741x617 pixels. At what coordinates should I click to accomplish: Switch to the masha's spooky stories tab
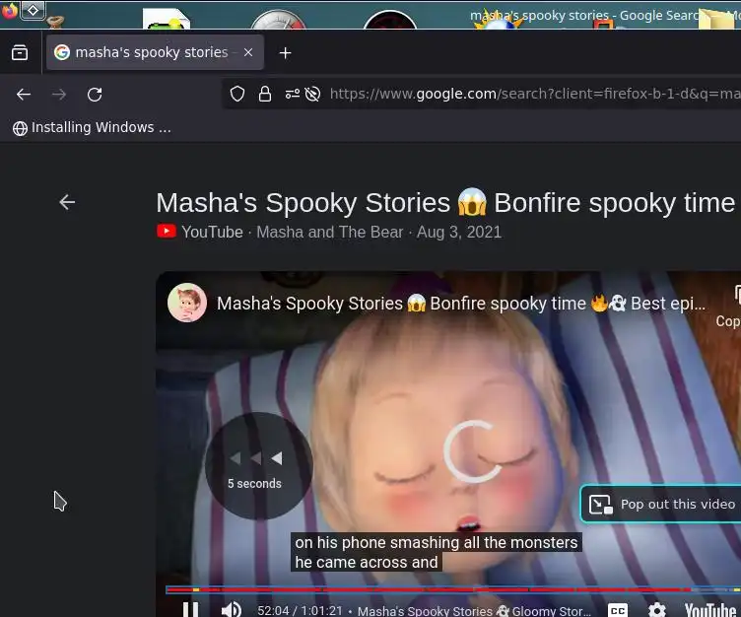click(155, 52)
